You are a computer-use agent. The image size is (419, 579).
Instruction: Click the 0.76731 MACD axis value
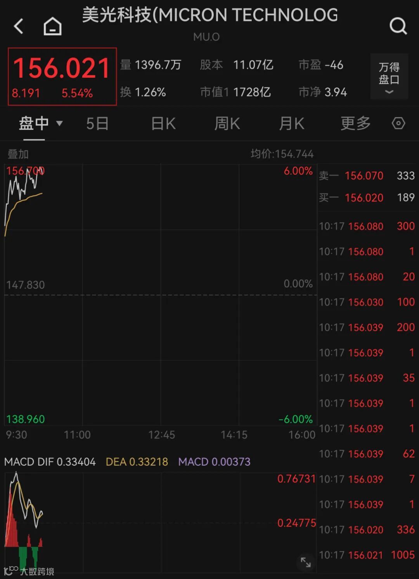click(x=296, y=479)
